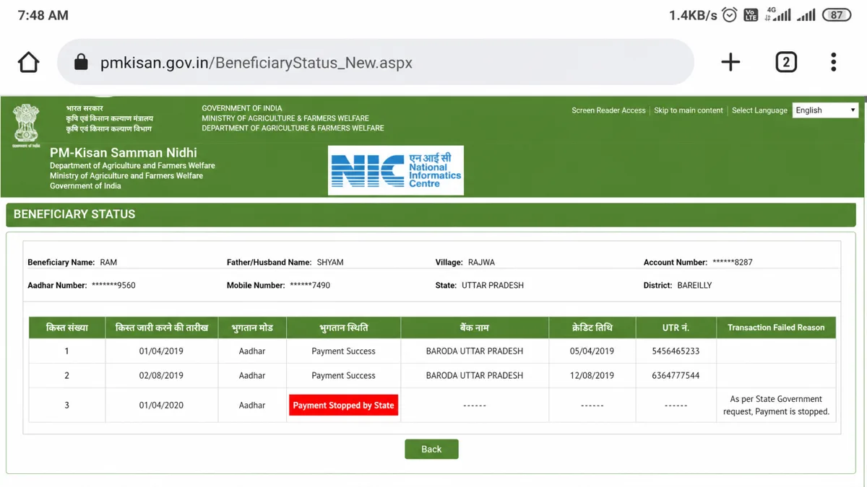Tap the browser home icon
The width and height of the screenshot is (867, 487).
point(29,62)
